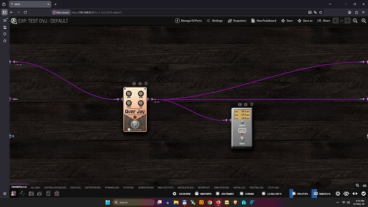Open Windows Start menu
The width and height of the screenshot is (368, 207).
pos(108,202)
